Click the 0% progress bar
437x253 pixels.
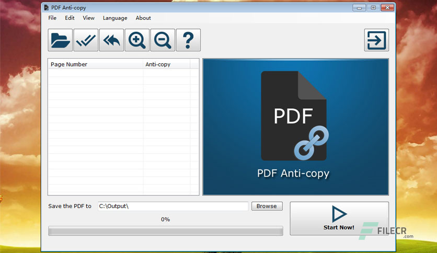[x=166, y=231]
